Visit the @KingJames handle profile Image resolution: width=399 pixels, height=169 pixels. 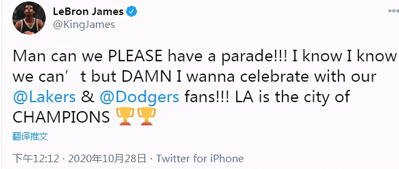pyautogui.click(x=84, y=25)
